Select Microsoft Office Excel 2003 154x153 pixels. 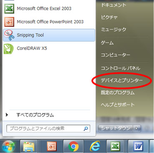click(x=49, y=9)
